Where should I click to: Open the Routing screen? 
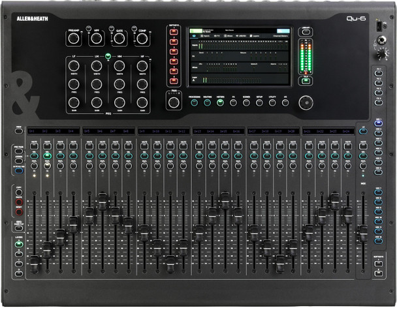click(208, 102)
